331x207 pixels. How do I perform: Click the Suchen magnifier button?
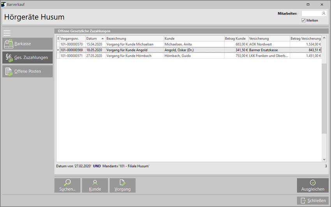pyautogui.click(x=67, y=185)
